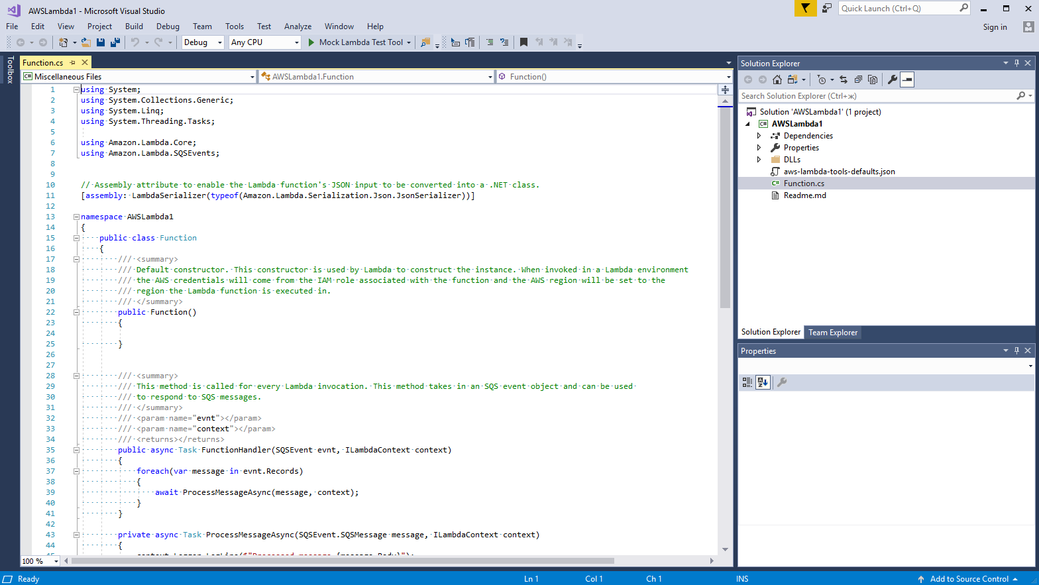Open the Toolbox side panel tab

10,70
